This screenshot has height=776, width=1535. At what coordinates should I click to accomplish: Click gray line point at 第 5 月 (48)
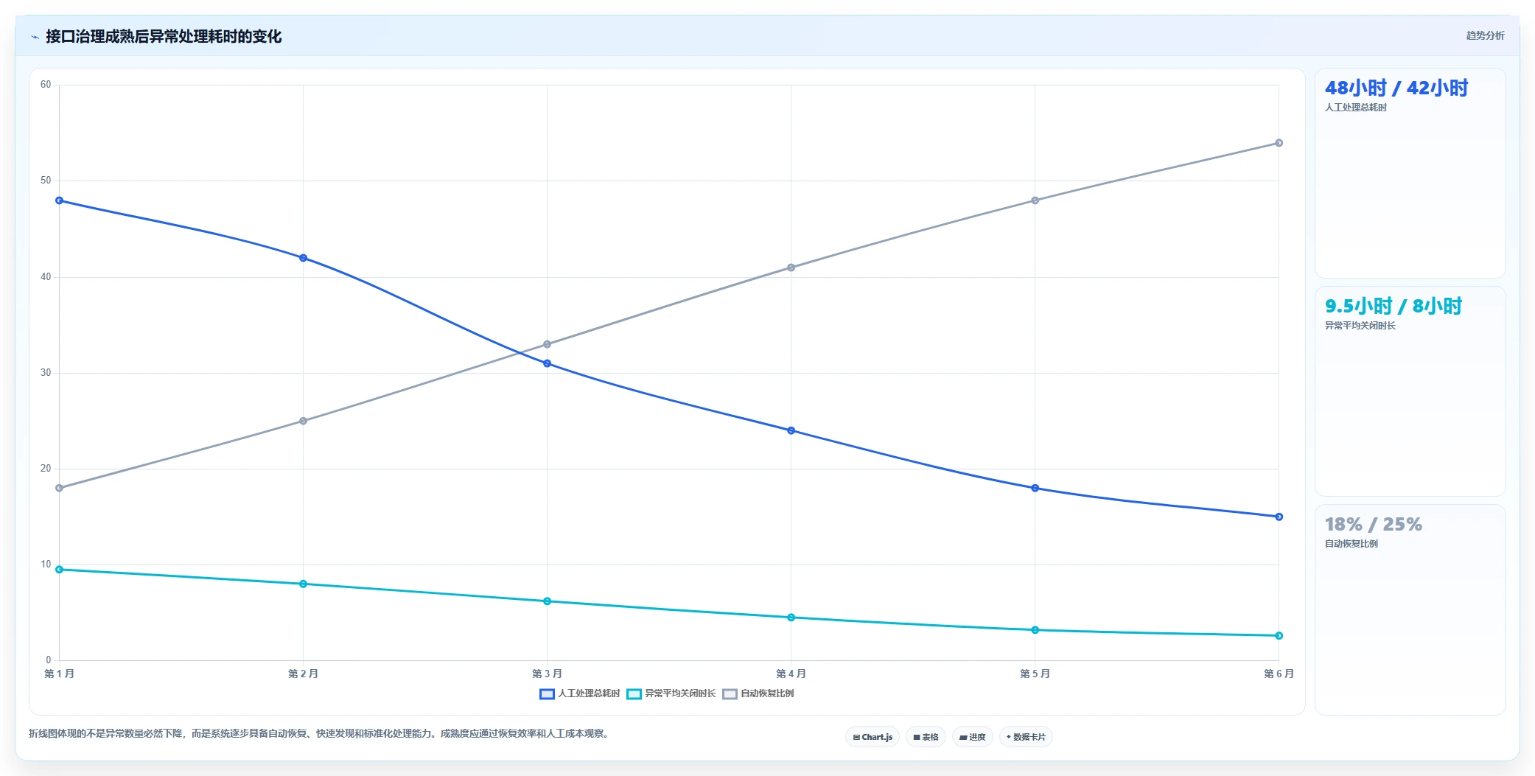[1035, 200]
